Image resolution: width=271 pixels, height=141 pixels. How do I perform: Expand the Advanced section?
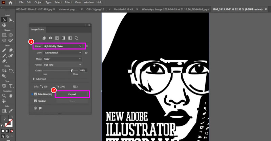tap(34, 79)
